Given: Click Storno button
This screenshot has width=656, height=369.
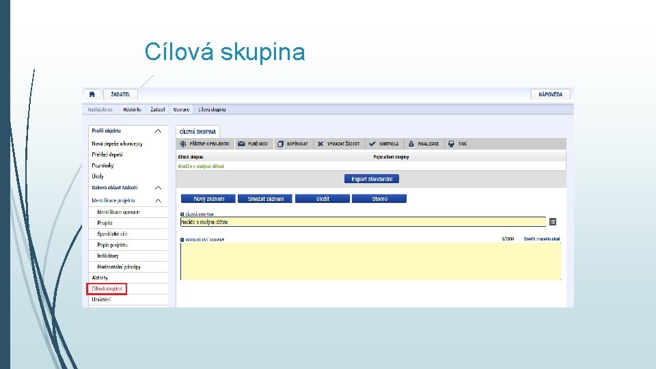Looking at the screenshot, I should tap(379, 199).
